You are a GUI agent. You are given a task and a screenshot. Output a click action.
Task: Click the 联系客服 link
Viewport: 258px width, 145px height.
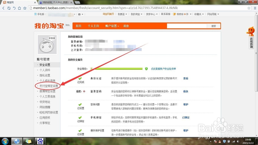tap(166, 14)
